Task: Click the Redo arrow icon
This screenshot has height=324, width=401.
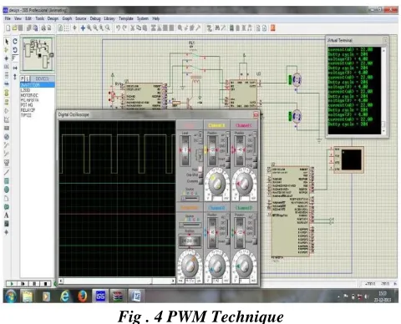Action: pyautogui.click(x=124, y=28)
